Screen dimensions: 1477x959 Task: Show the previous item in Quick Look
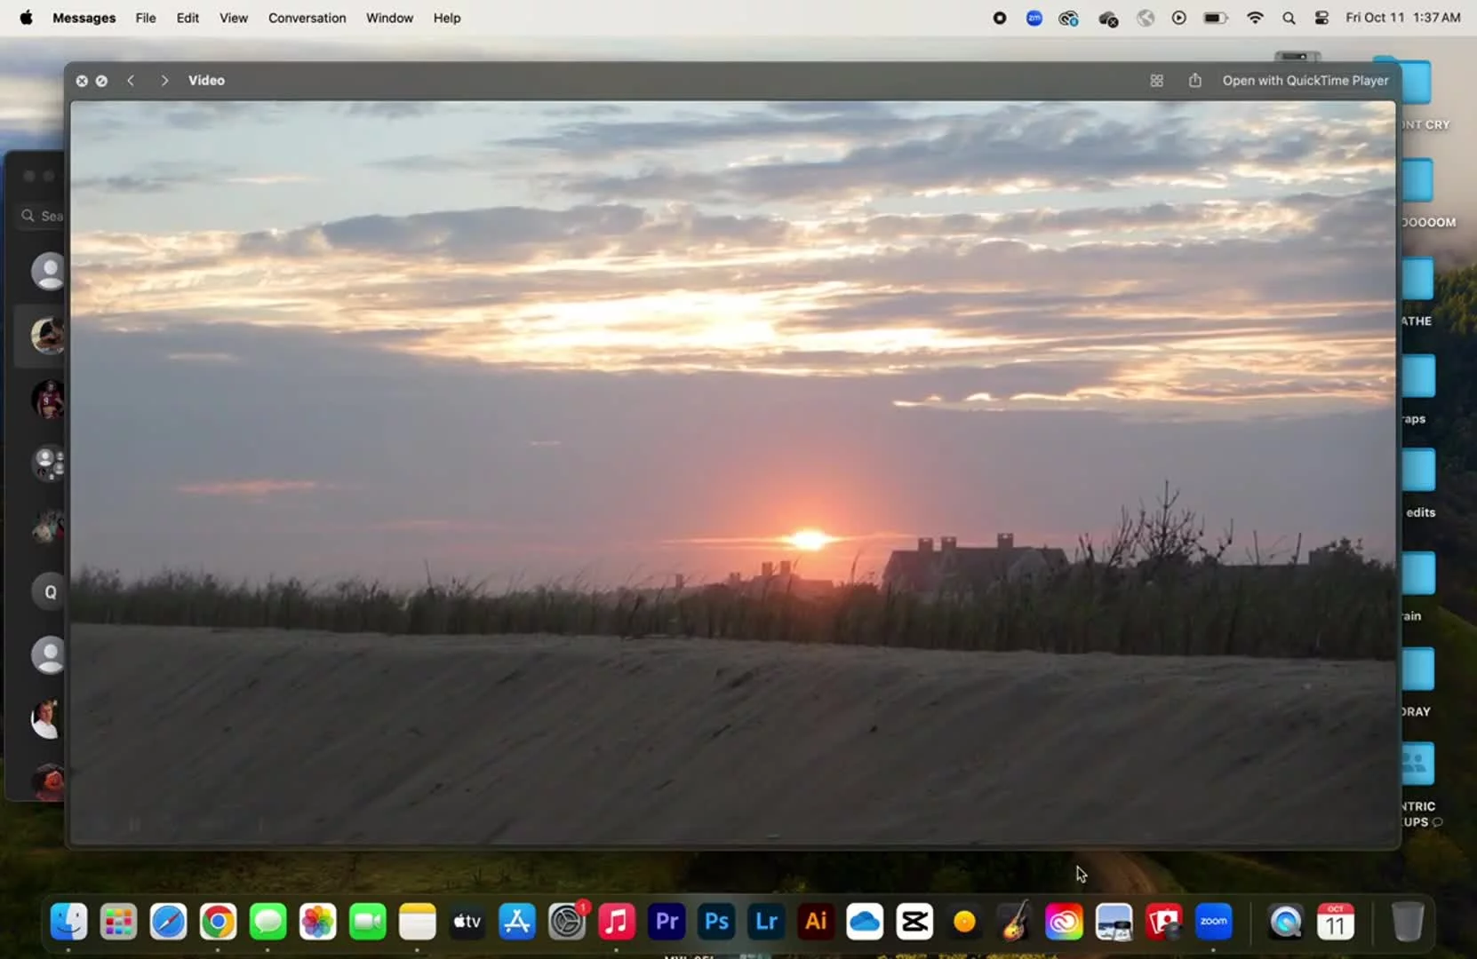pyautogui.click(x=131, y=81)
